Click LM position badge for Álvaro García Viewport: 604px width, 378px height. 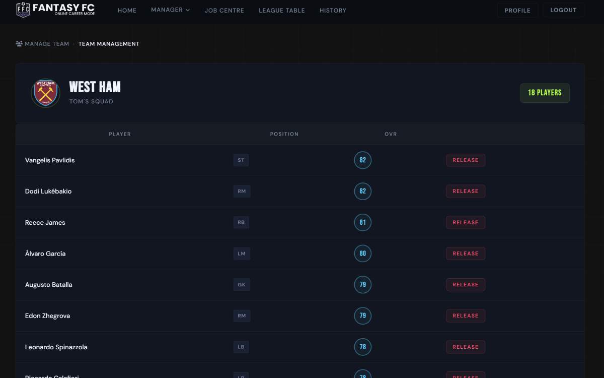pyautogui.click(x=242, y=254)
